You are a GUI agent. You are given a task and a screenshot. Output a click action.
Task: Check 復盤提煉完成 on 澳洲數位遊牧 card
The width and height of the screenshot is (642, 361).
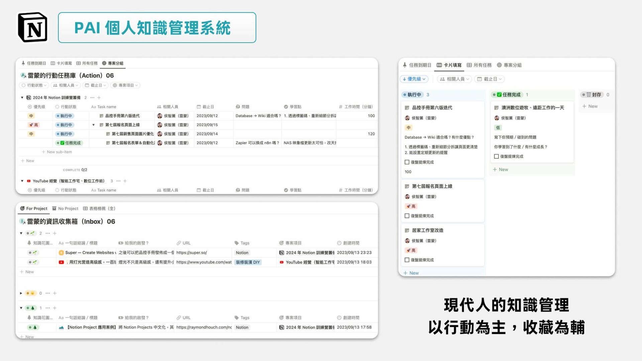tap(496, 156)
